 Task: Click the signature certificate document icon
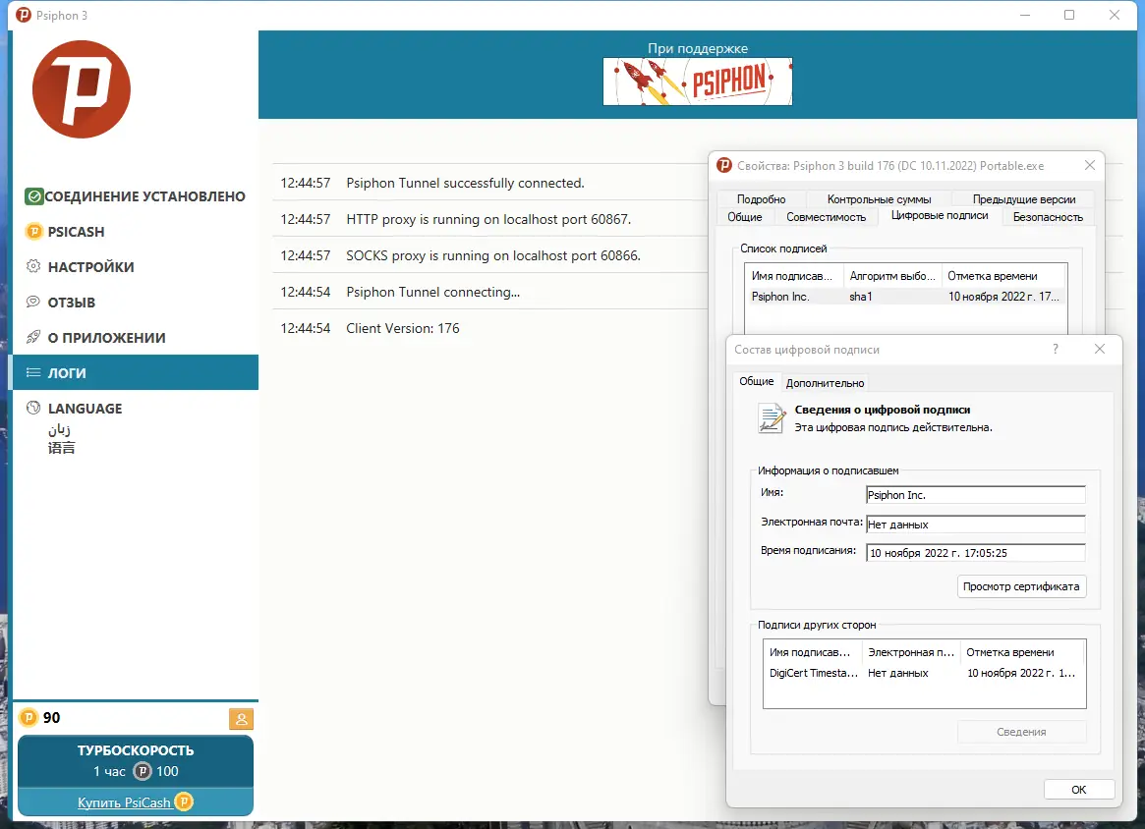tap(772, 418)
